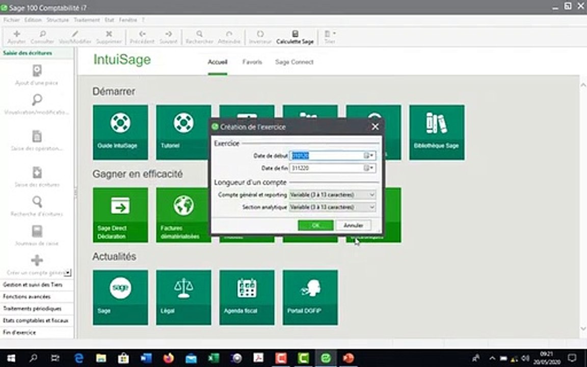Open the Fichier menu

11,20
